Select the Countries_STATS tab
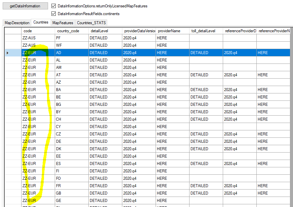 coord(91,23)
